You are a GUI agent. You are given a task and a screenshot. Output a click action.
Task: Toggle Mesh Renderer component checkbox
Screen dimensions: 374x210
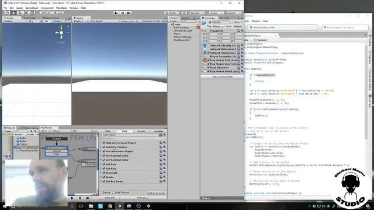pos(208,68)
